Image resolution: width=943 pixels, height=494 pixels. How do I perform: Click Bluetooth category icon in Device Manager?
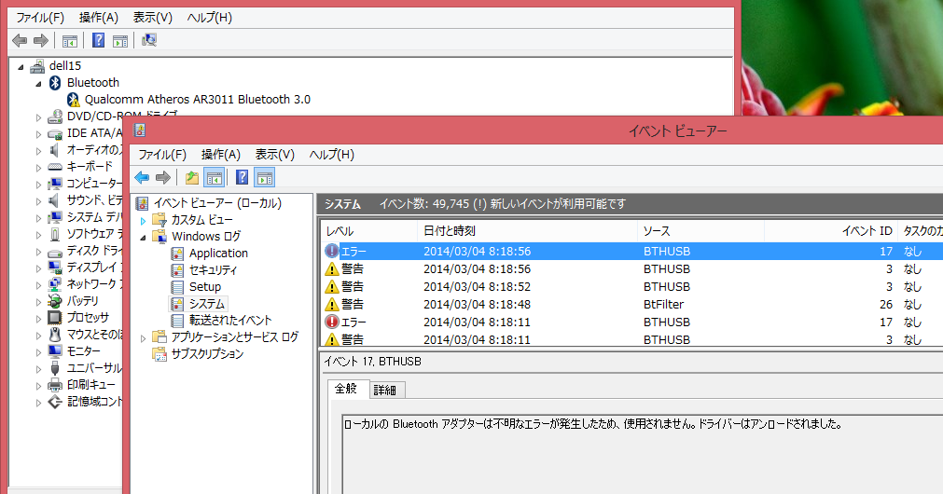tap(55, 82)
